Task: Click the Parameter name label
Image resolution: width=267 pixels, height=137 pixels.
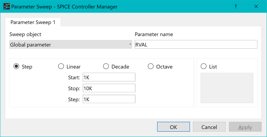Action: point(154,35)
